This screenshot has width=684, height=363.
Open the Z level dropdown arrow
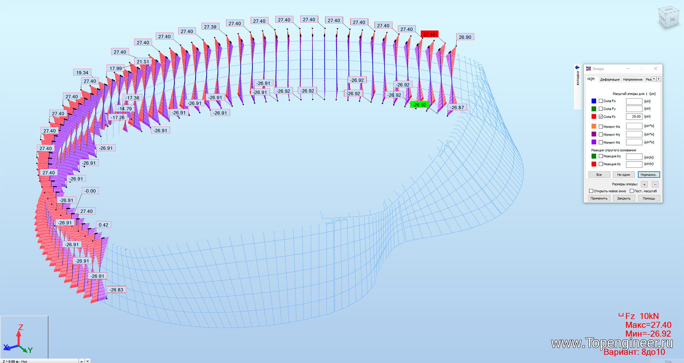tap(88, 361)
